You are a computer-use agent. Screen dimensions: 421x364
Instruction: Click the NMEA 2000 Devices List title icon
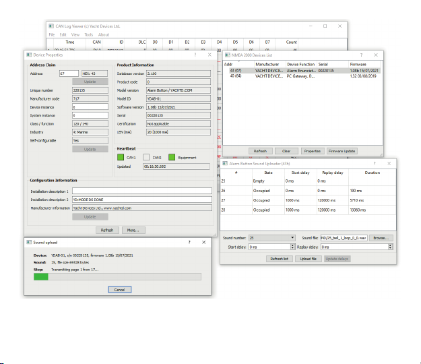(x=228, y=55)
